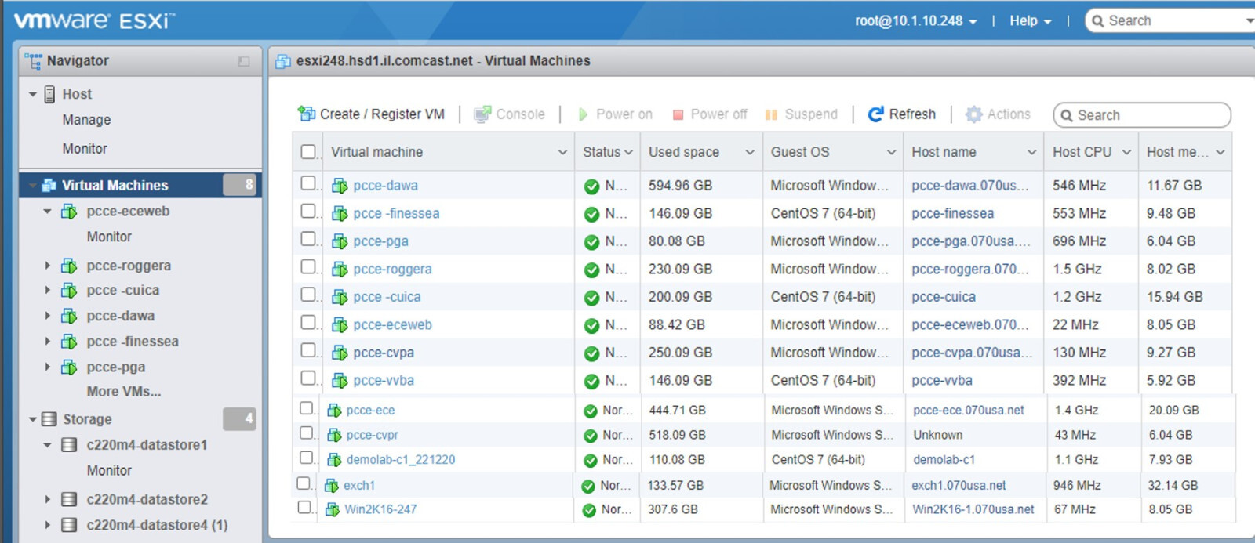Select Monitor under Host
This screenshot has width=1255, height=543.
pyautogui.click(x=85, y=149)
